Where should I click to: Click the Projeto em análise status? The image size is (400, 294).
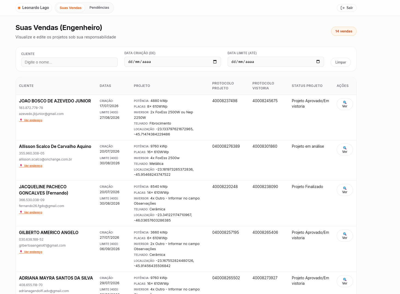tap(308, 146)
